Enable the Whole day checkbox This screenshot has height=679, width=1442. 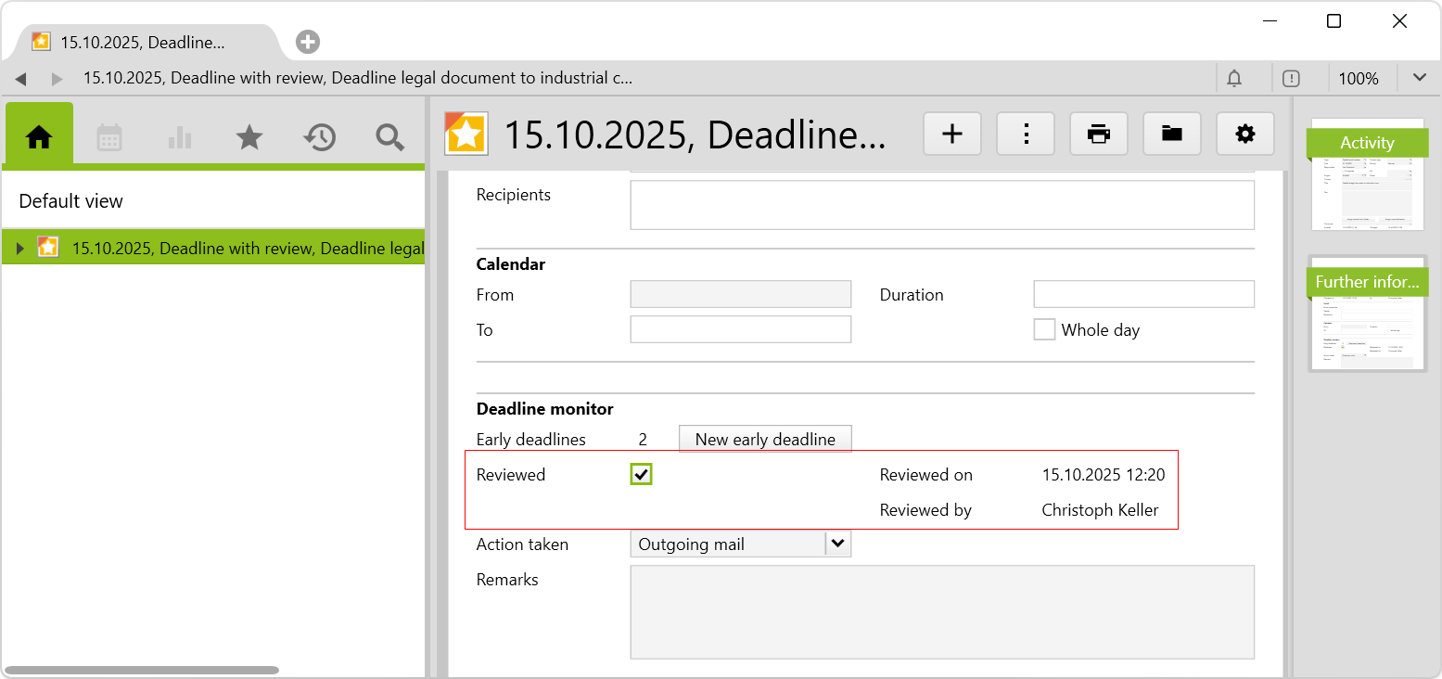click(x=1045, y=329)
